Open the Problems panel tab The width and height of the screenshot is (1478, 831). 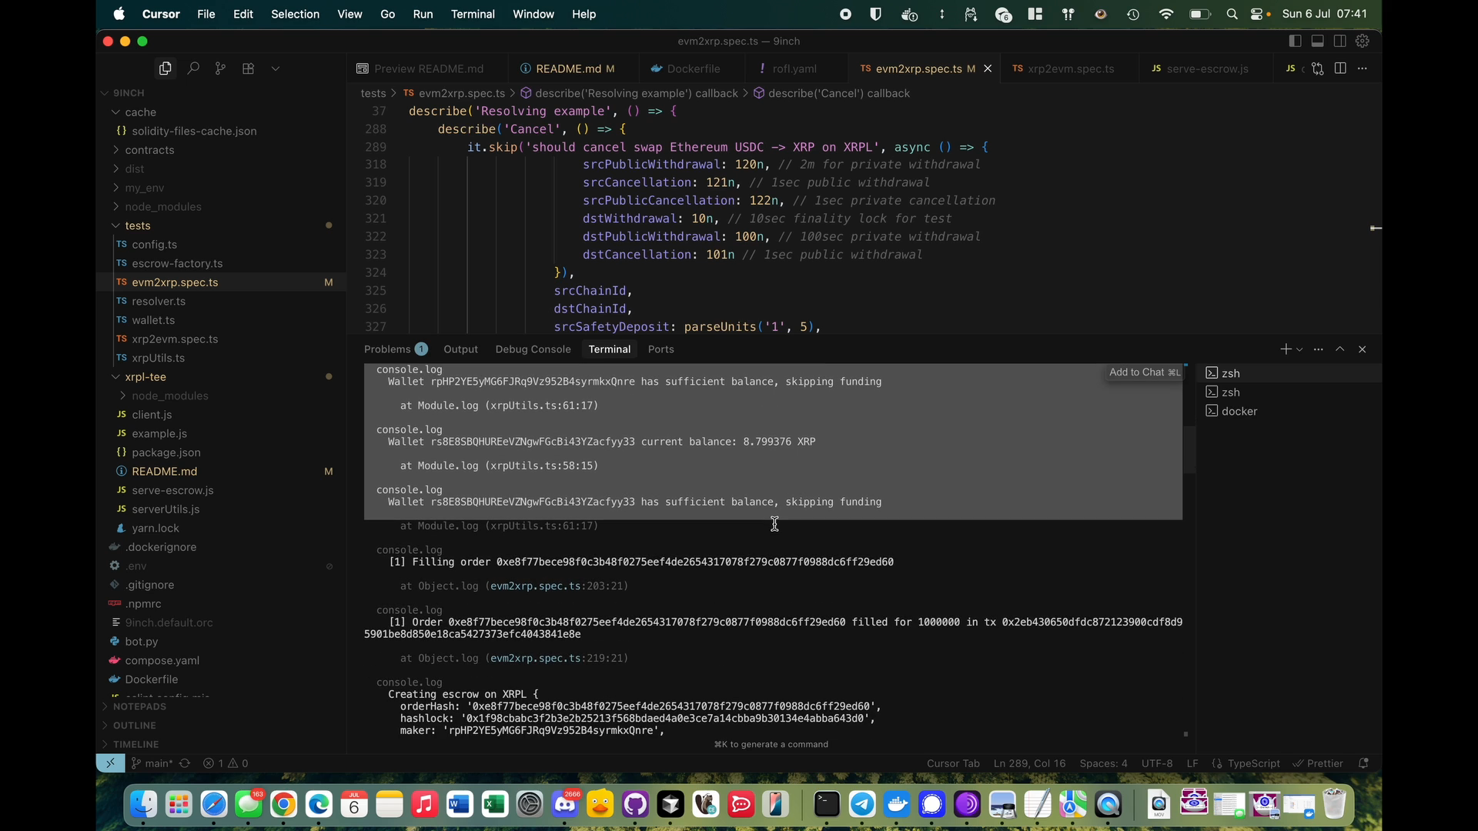[396, 349]
